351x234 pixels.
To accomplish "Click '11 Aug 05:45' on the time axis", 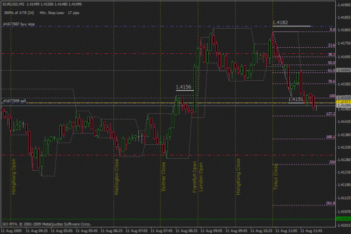I will [x=86, y=231].
